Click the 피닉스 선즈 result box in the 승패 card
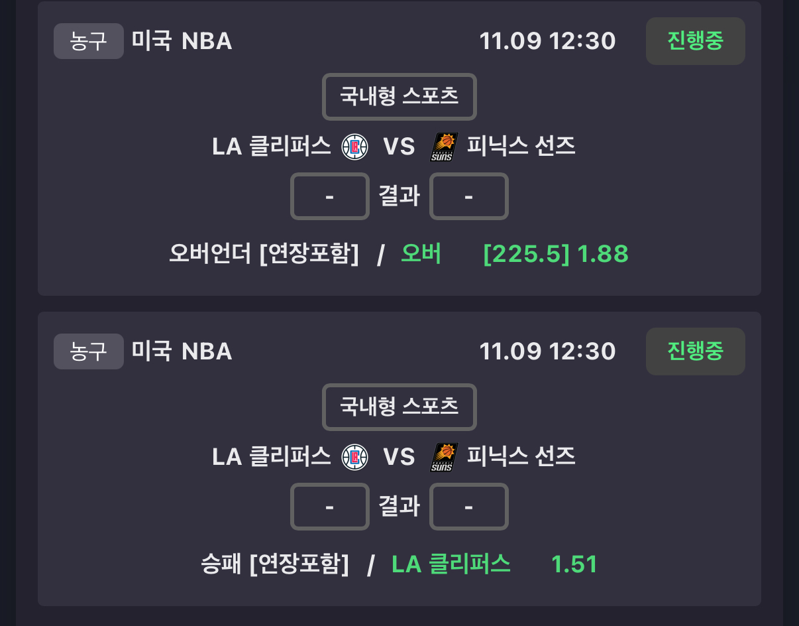799x626 pixels. point(469,507)
